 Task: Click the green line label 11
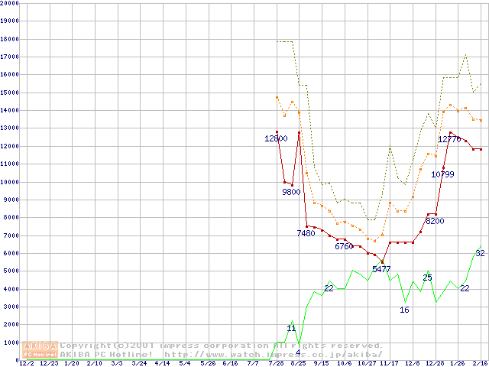coord(291,328)
